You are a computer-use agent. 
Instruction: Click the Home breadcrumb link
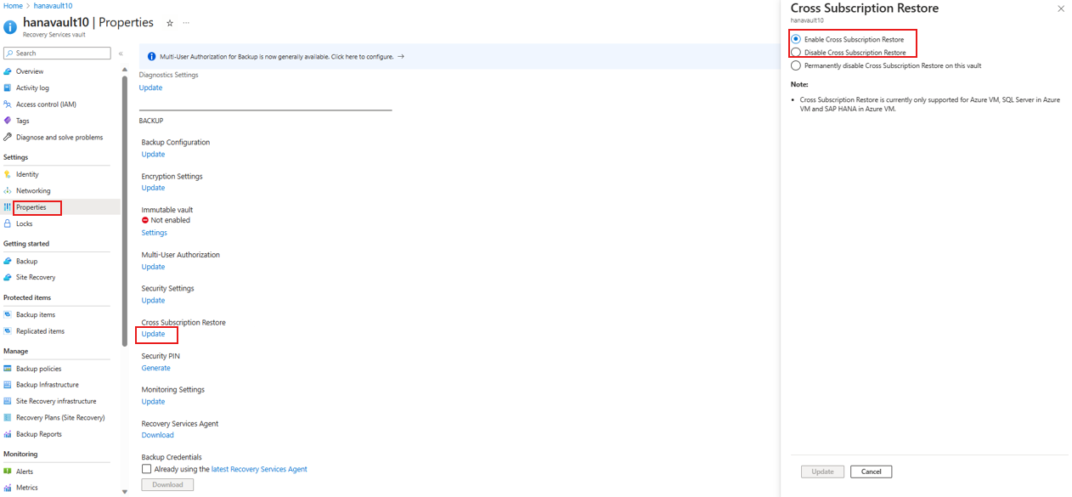[13, 6]
